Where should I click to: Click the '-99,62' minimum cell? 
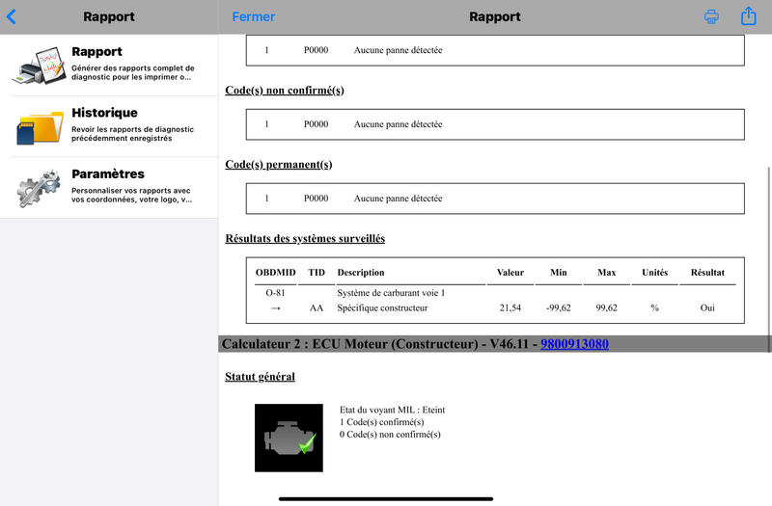point(559,308)
